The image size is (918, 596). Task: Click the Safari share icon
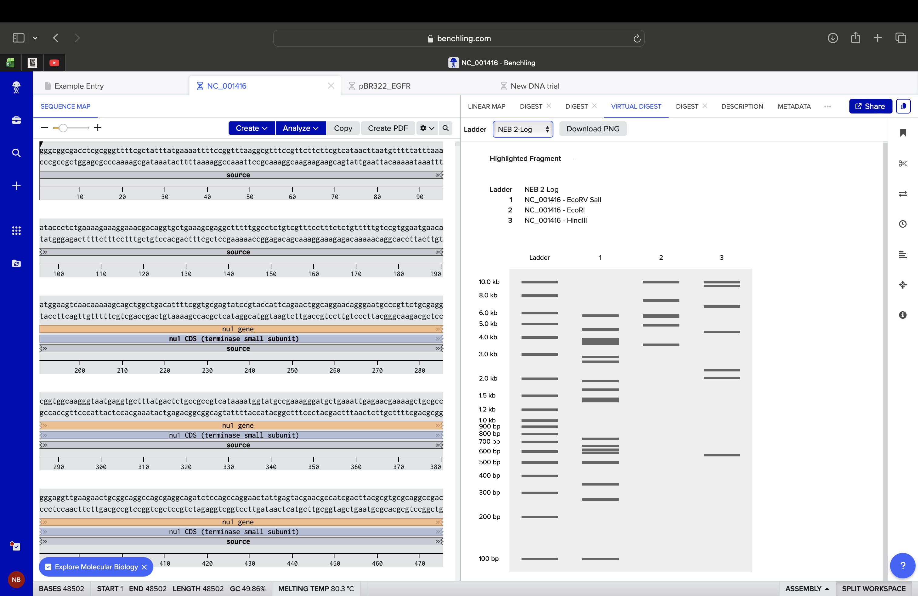855,37
